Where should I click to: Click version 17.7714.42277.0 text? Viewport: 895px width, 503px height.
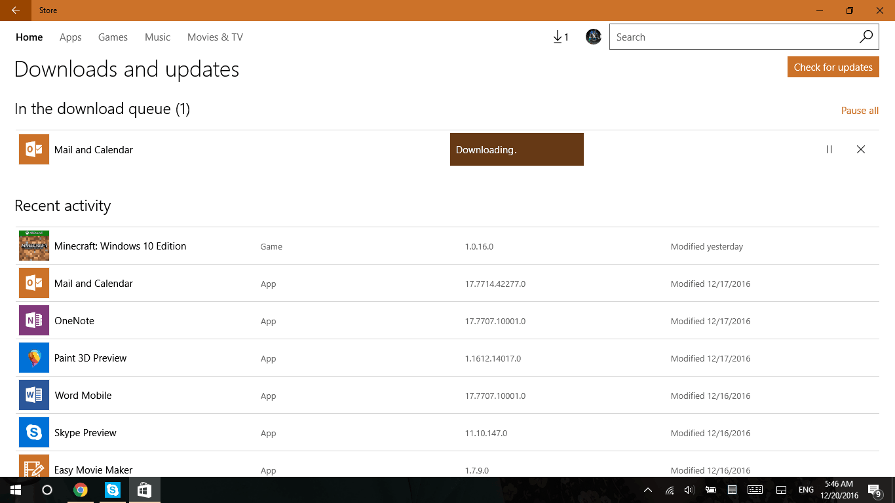[495, 284]
